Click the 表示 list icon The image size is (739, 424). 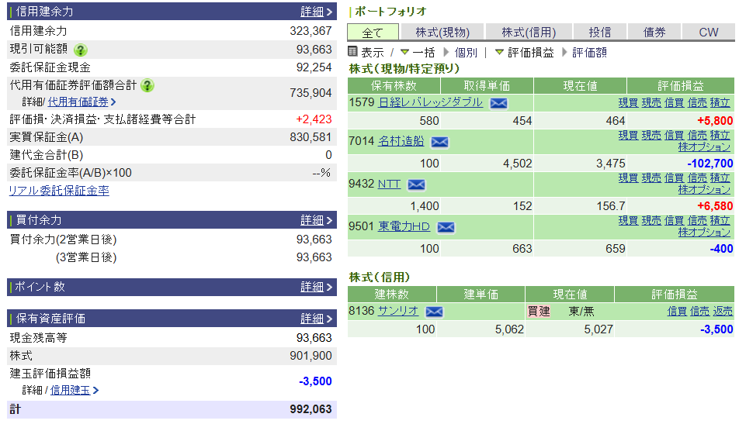(353, 52)
